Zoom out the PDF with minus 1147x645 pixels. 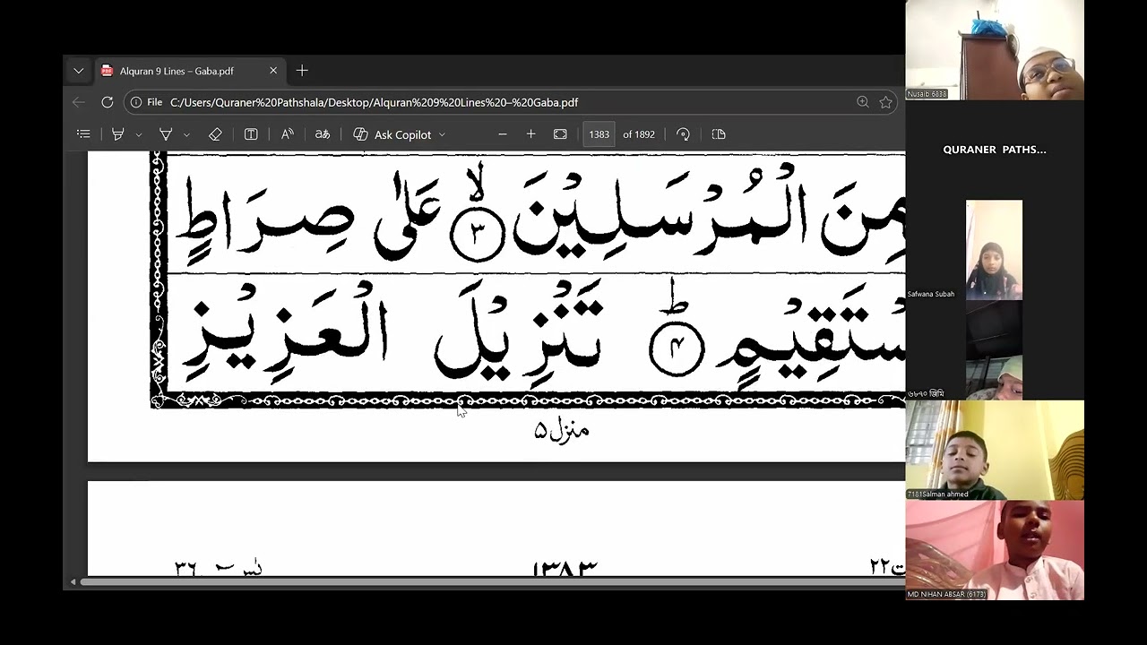503,134
